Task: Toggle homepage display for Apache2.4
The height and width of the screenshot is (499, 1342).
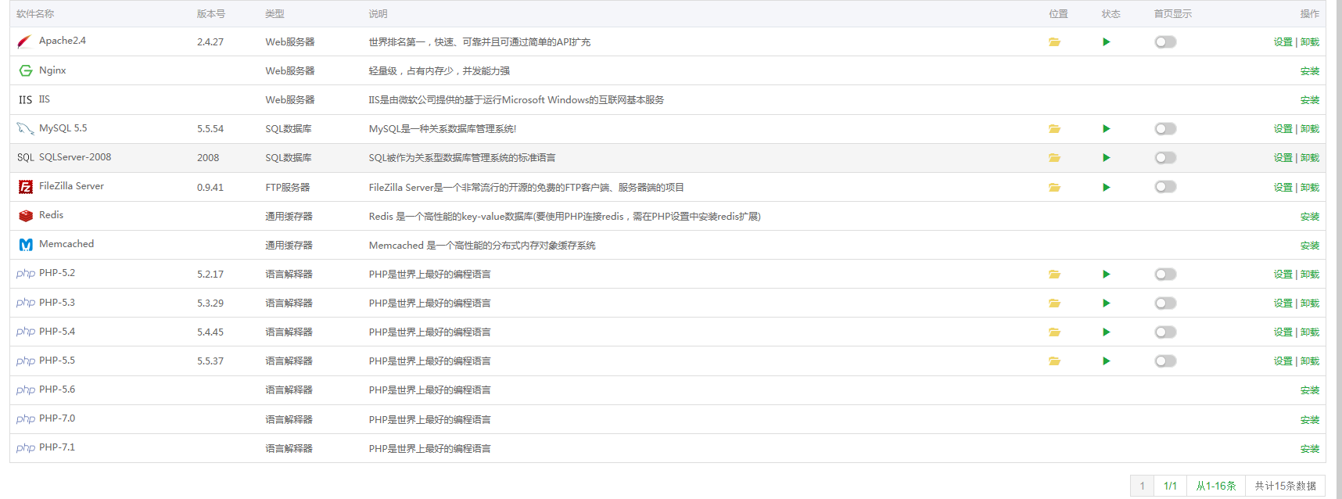Action: click(x=1165, y=42)
